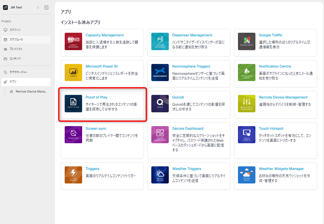
Task: Click the Microsoft Power BI description text
Action: click(x=112, y=76)
